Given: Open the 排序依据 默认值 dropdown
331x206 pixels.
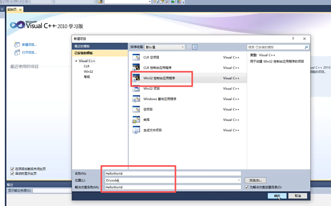Looking at the screenshot, I should tap(165, 47).
